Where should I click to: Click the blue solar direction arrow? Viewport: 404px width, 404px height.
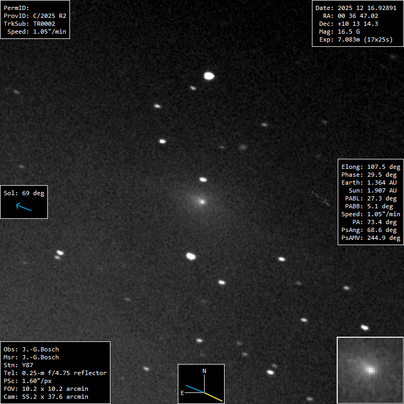click(24, 207)
